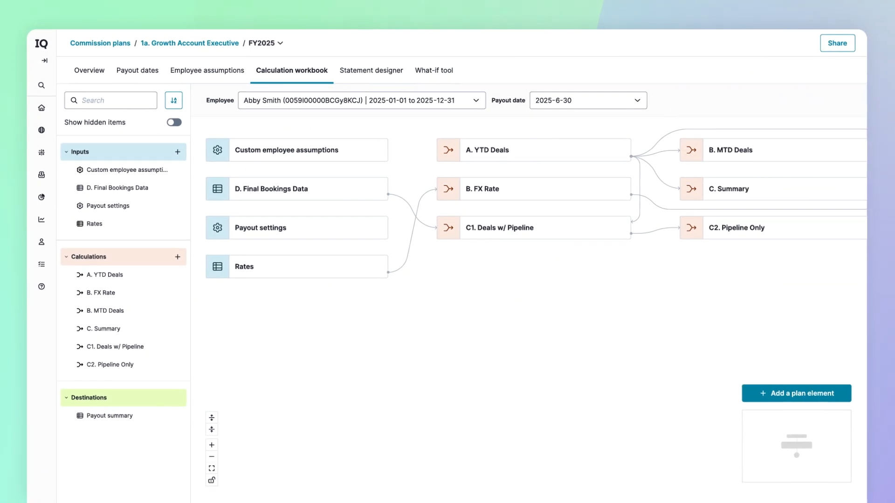The image size is (895, 503).
Task: Click the fit view icon on canvas controls
Action: [212, 468]
